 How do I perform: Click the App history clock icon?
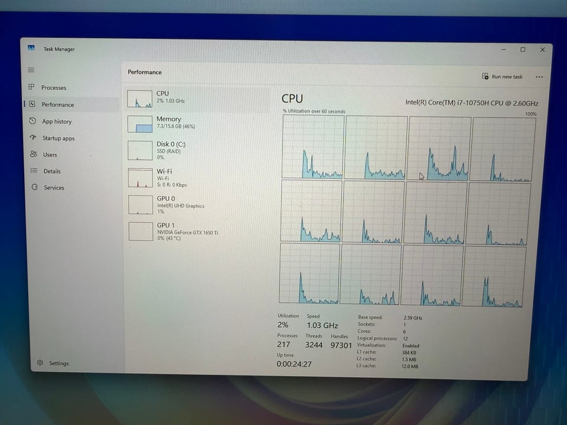click(32, 120)
